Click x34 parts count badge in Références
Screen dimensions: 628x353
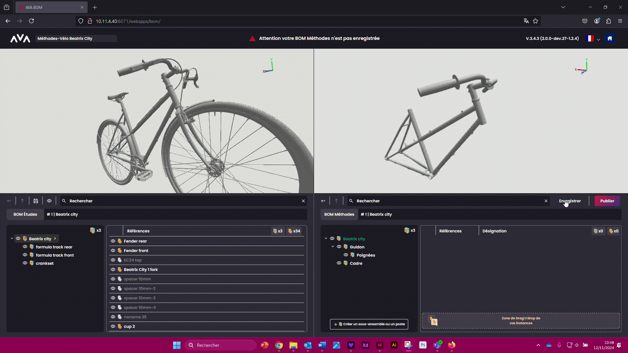click(294, 231)
